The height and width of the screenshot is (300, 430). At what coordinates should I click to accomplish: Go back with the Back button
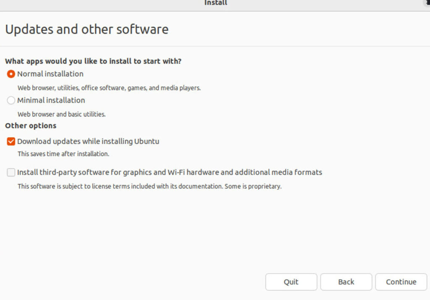pyautogui.click(x=346, y=282)
